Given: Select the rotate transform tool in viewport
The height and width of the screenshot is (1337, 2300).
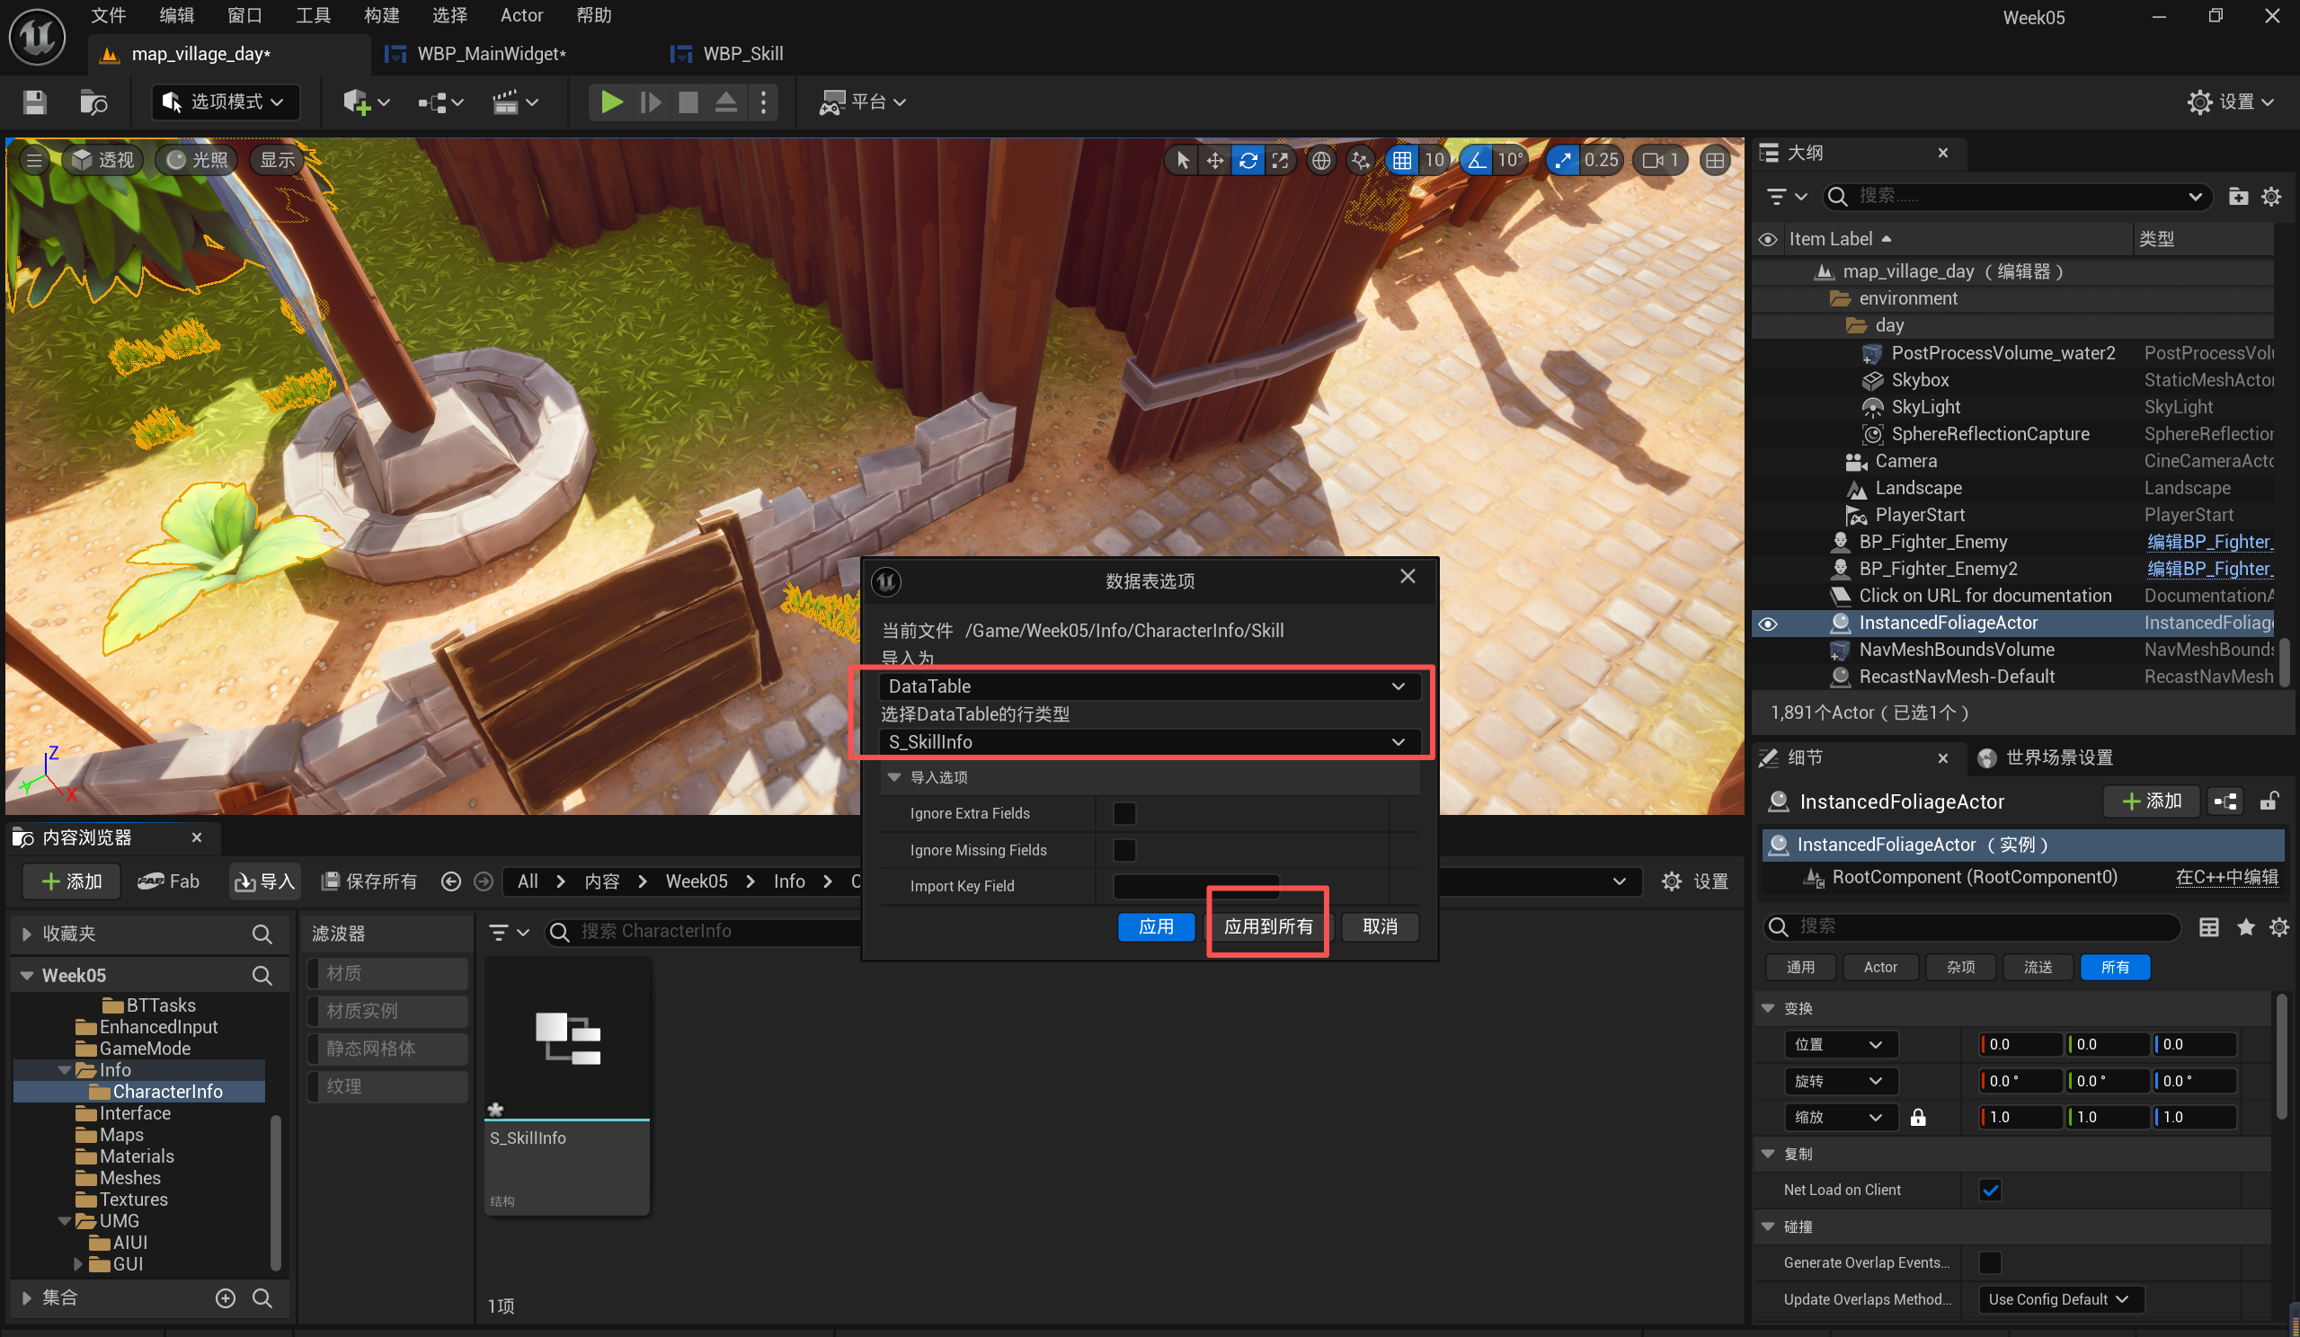Looking at the screenshot, I should tap(1248, 161).
